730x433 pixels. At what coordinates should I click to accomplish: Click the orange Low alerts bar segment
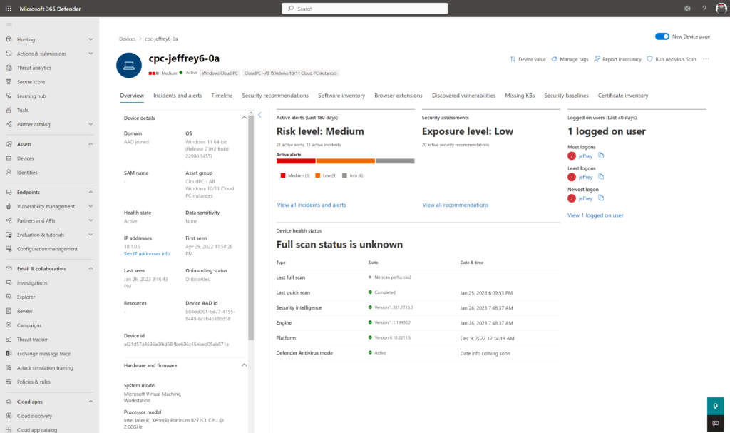point(346,161)
